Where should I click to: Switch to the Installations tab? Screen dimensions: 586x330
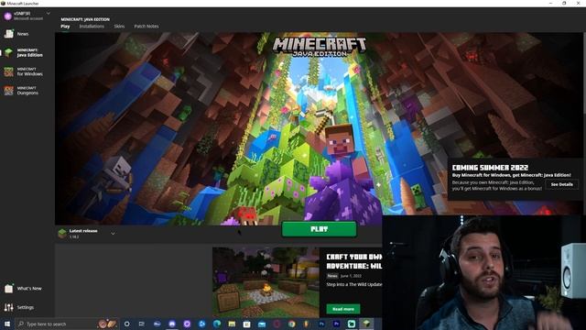coord(92,27)
